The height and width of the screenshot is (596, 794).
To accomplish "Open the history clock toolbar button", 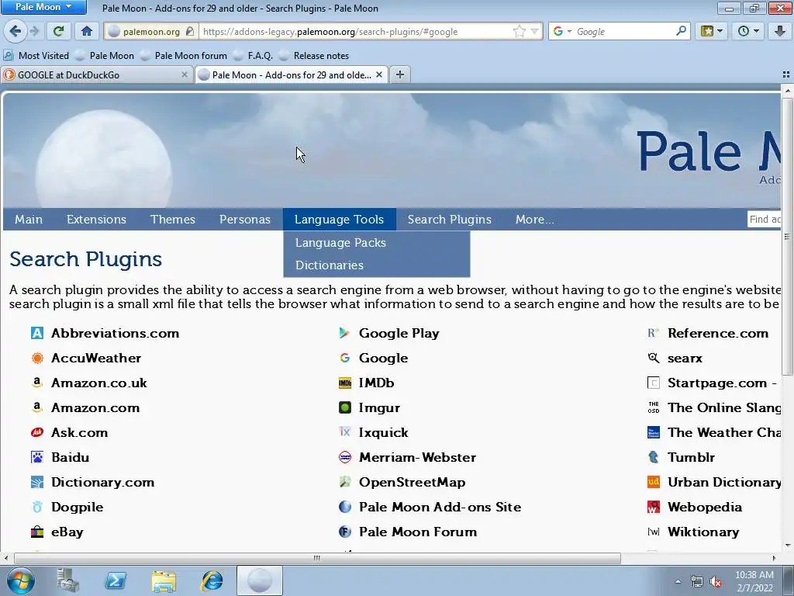I will click(744, 31).
